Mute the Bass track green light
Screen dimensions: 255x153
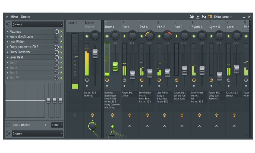(x=124, y=36)
